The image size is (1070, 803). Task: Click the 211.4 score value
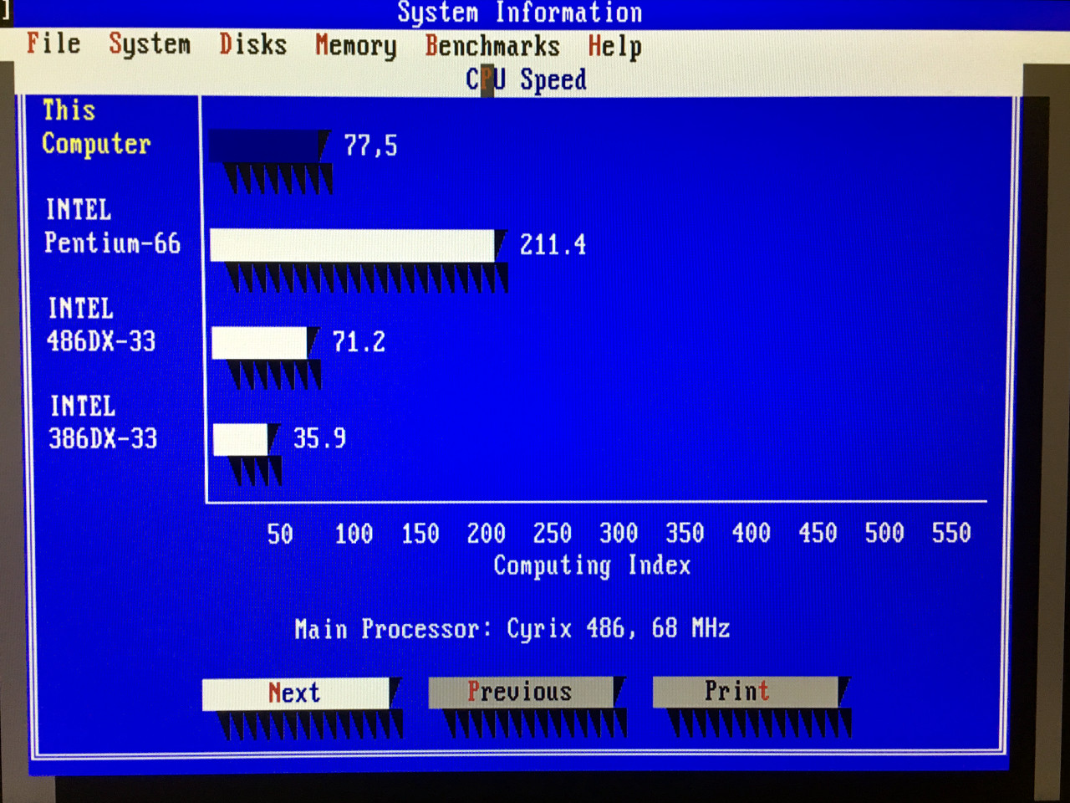[553, 245]
